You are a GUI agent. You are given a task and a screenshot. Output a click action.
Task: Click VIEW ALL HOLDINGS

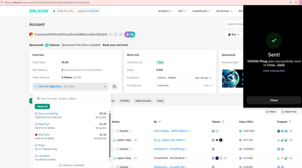point(72,165)
